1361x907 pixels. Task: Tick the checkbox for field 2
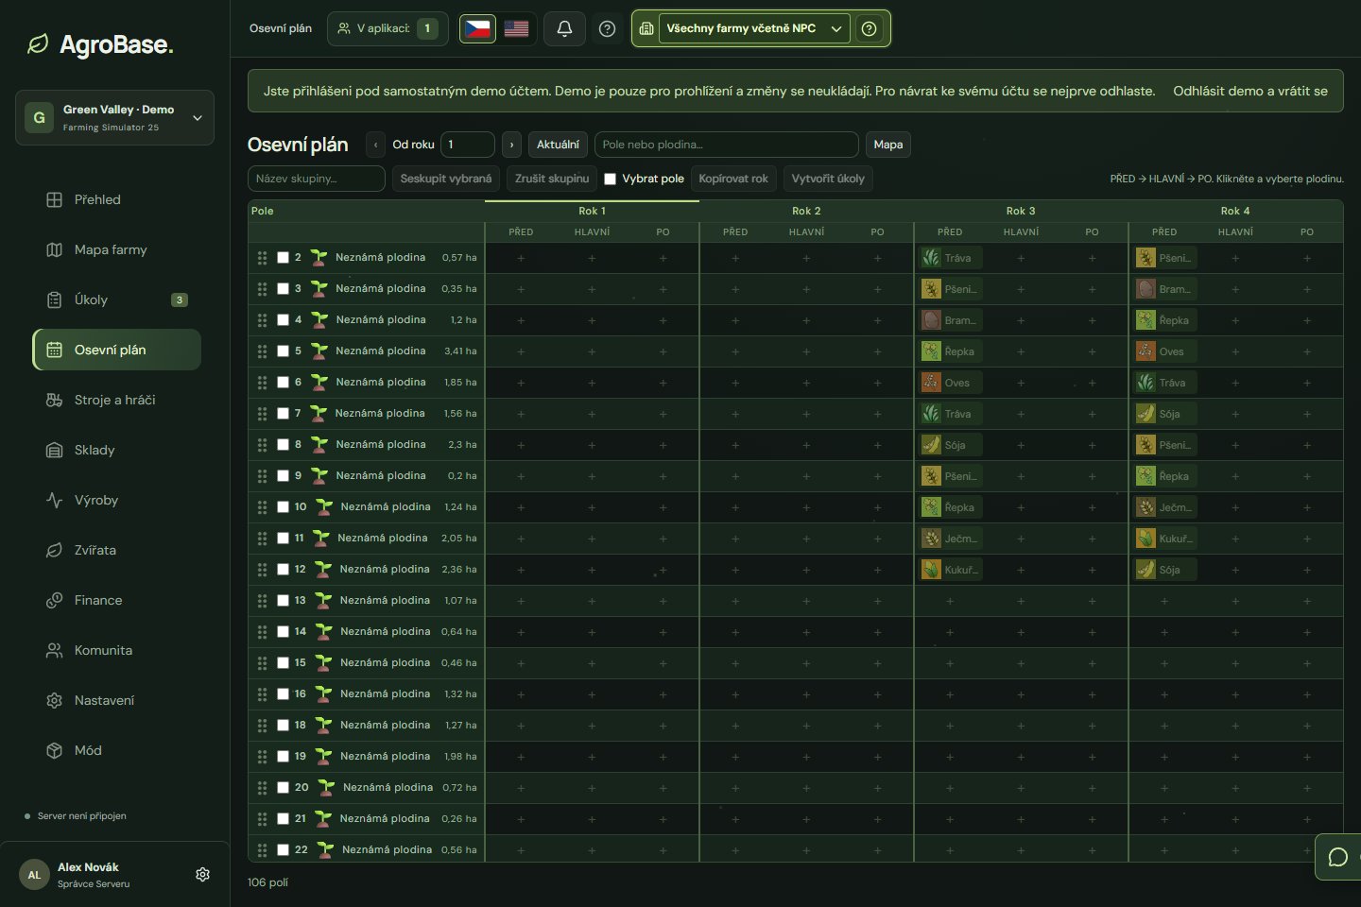pyautogui.click(x=283, y=257)
